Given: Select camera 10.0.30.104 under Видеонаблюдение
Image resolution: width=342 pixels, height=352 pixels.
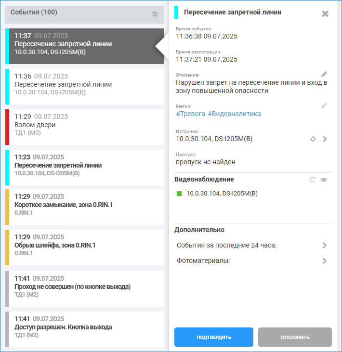Looking at the screenshot, I should [x=222, y=194].
